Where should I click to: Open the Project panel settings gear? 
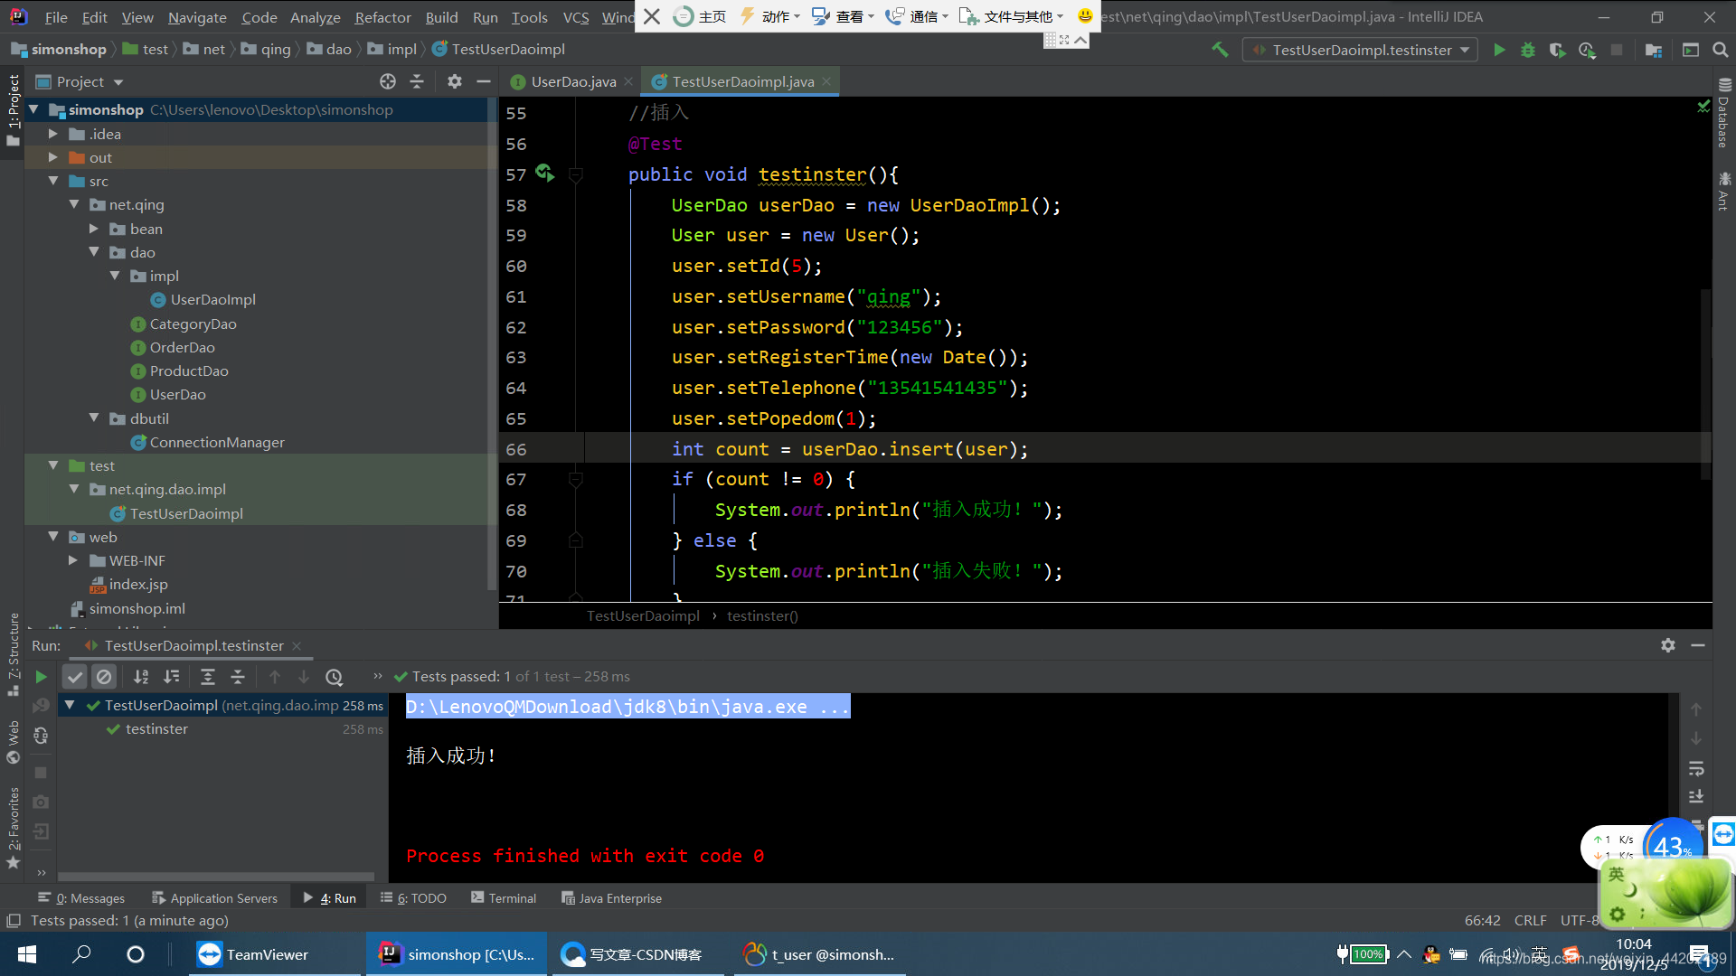click(x=455, y=81)
